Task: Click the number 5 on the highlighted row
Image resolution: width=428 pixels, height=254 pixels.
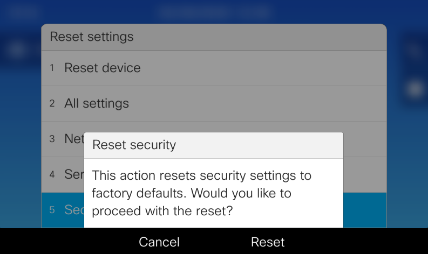Action: [x=52, y=210]
